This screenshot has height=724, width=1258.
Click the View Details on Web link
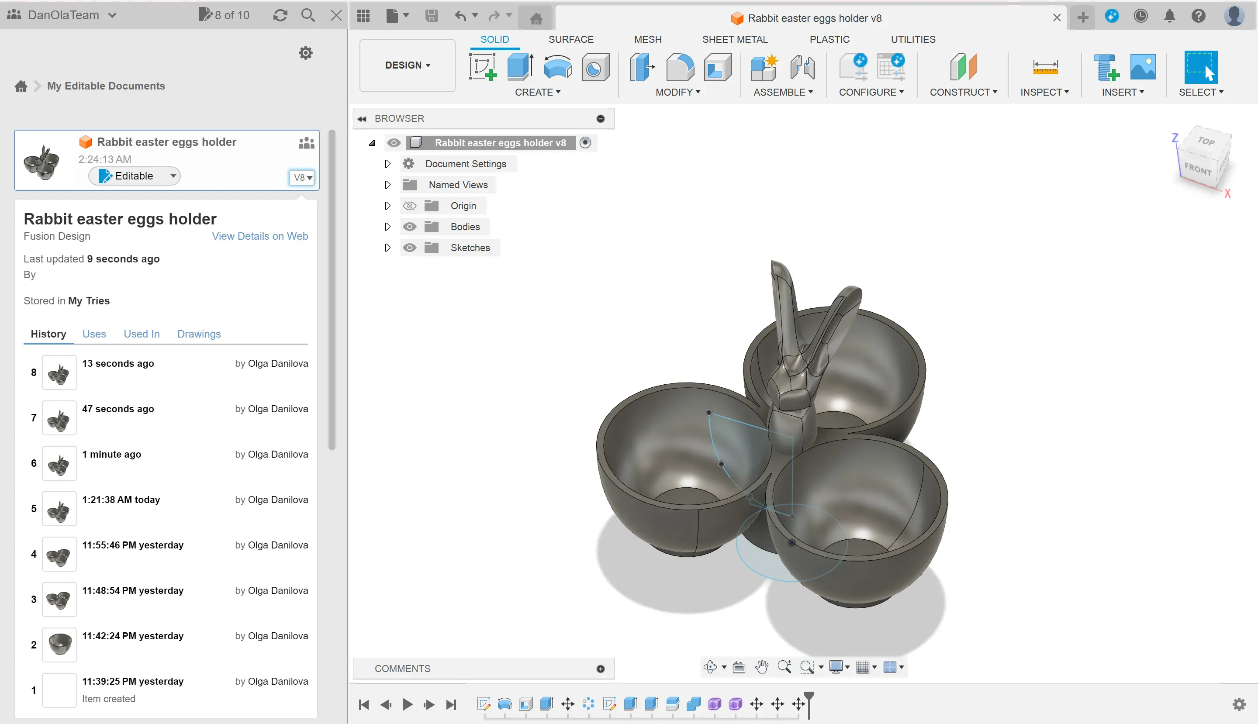[x=259, y=236]
